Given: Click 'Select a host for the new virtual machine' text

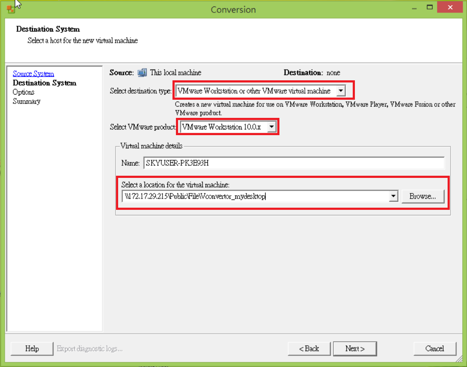Looking at the screenshot, I should point(83,41).
